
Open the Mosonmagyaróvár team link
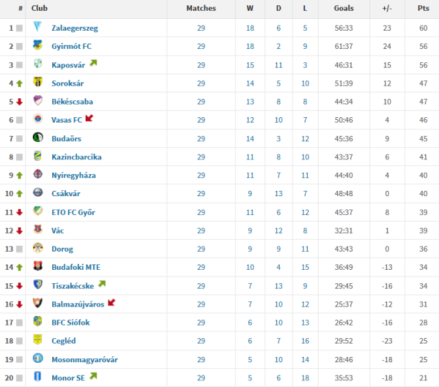(x=84, y=360)
